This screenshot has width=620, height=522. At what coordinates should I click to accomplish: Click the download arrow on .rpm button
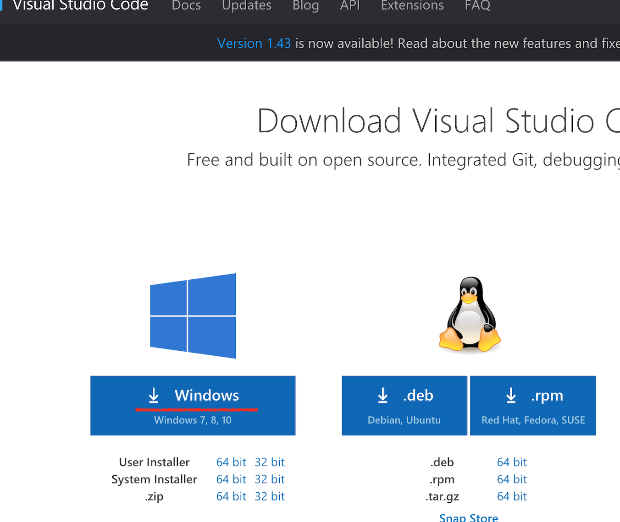coord(511,396)
